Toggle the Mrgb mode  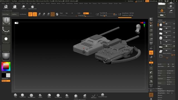[x=61, y=13]
